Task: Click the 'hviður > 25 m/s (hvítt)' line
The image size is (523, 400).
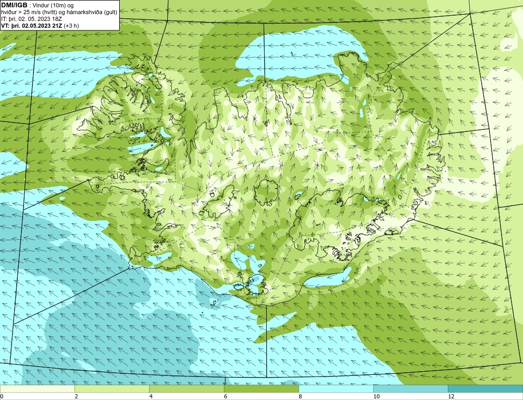Action: [x=60, y=13]
